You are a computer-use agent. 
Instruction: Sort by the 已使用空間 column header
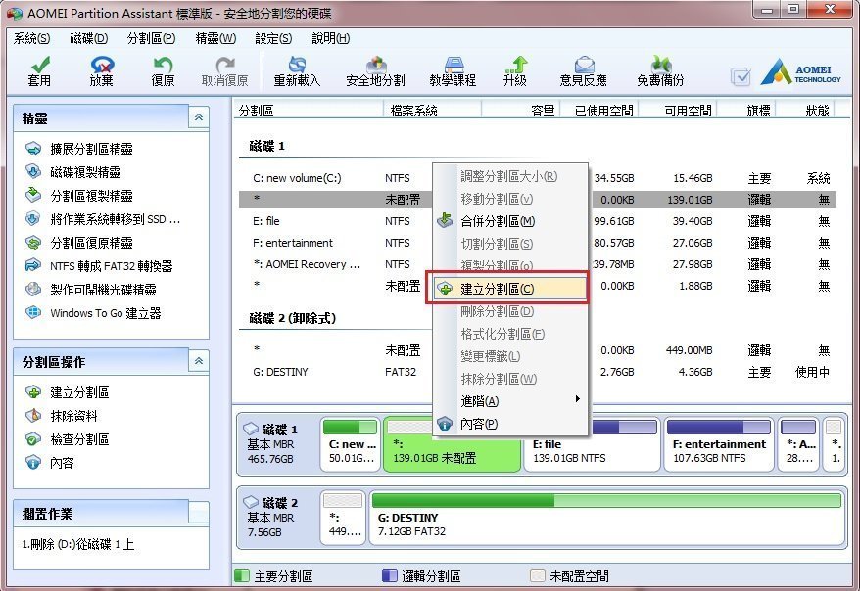(x=598, y=111)
